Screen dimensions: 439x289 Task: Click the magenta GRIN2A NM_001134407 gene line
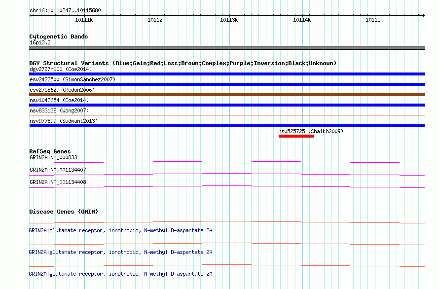(227, 174)
